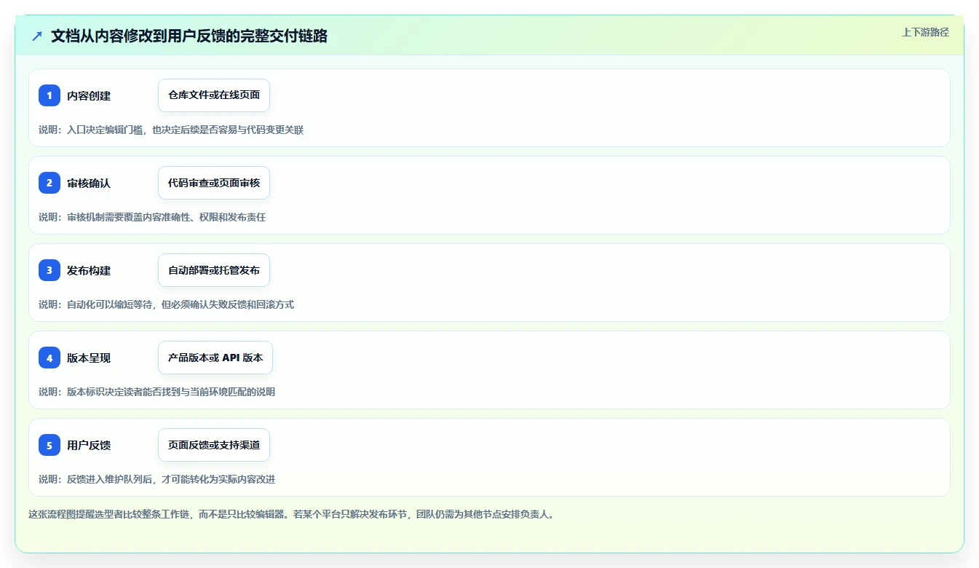979x568 pixels.
Task: Click the title 文档从内容修改到用户反馈的完整交付链路
Action: (189, 36)
